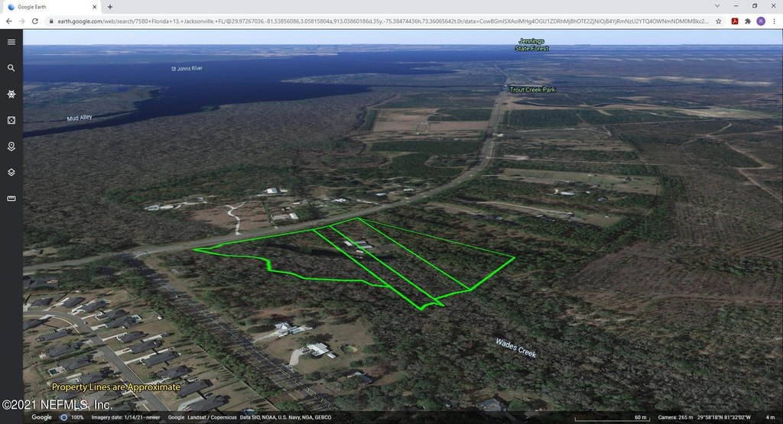Go back to the previous page
Screen dimensions: 783x424
[8, 21]
